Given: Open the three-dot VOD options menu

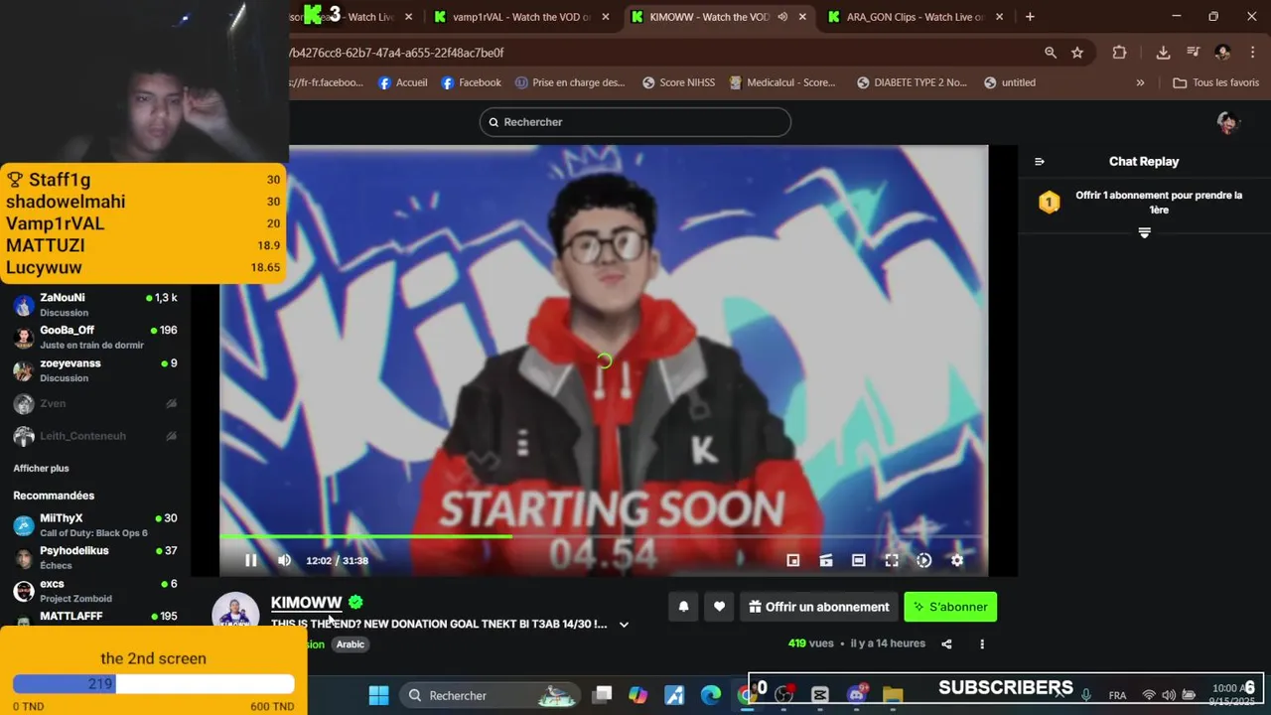Looking at the screenshot, I should click(x=982, y=643).
